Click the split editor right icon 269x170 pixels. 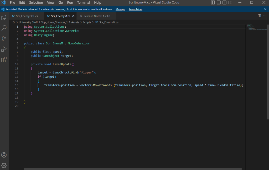(259, 16)
